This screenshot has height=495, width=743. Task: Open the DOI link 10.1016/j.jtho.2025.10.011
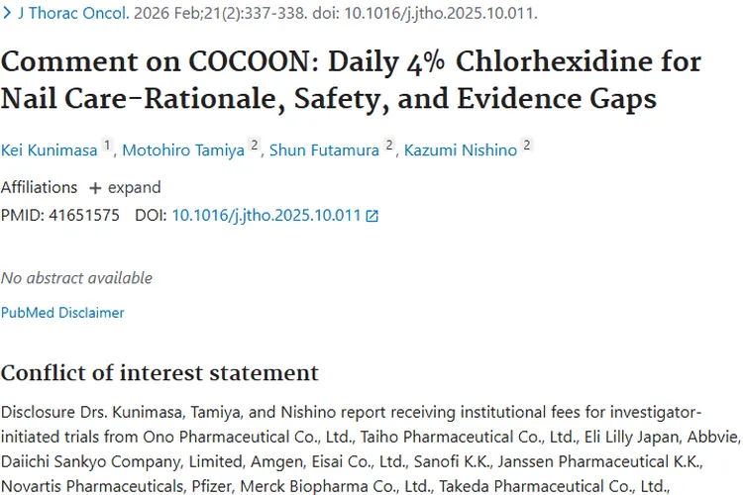(x=265, y=215)
